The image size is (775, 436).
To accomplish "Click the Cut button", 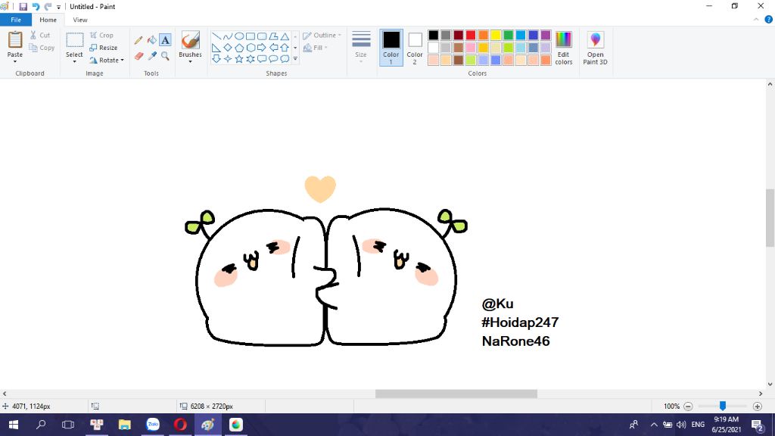I will [40, 35].
